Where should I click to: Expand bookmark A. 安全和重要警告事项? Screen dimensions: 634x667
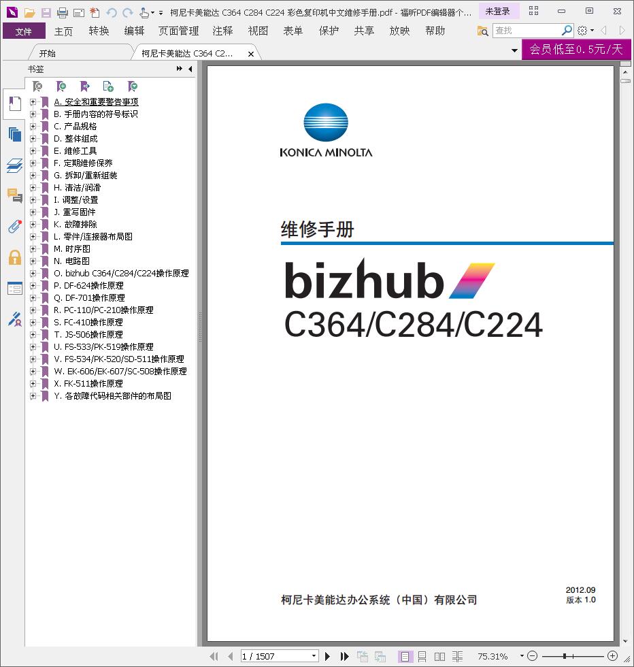coord(33,101)
